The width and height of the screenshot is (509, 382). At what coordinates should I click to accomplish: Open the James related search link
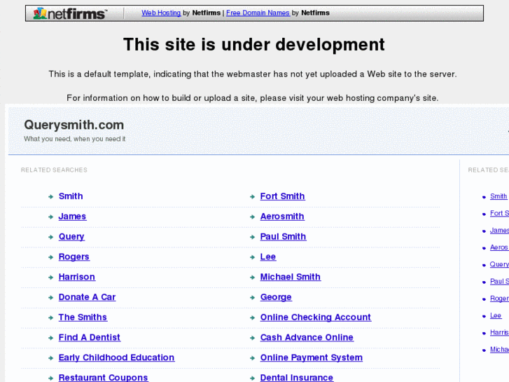[72, 217]
